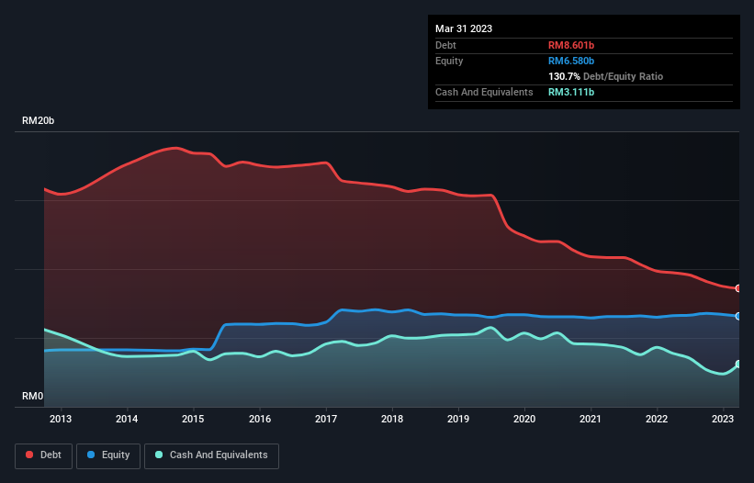Click the RM8.601b debt value
This screenshot has height=483, width=754.
pyautogui.click(x=571, y=45)
